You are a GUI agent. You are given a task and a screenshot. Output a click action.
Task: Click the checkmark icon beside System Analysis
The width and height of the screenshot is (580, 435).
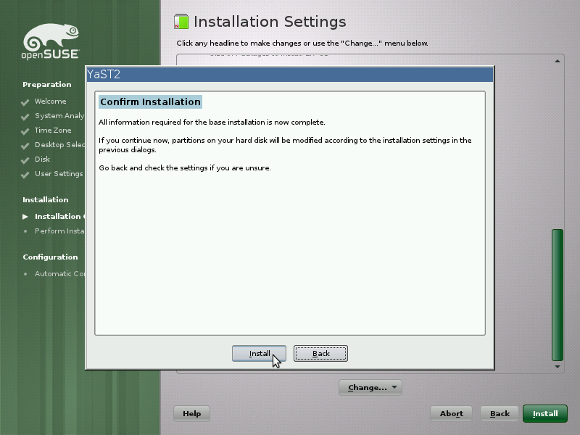[x=24, y=116]
